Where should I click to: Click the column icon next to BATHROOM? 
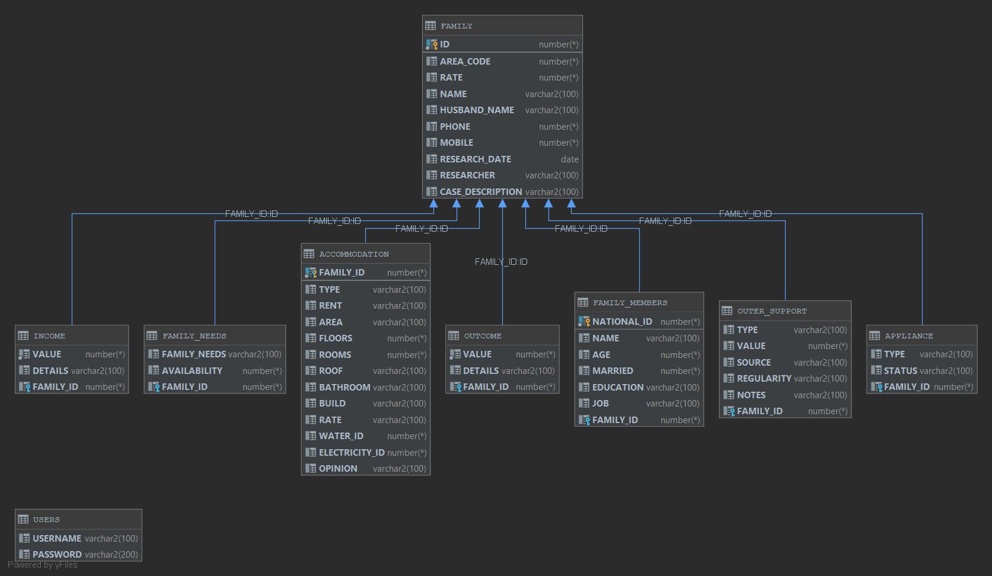pos(310,387)
